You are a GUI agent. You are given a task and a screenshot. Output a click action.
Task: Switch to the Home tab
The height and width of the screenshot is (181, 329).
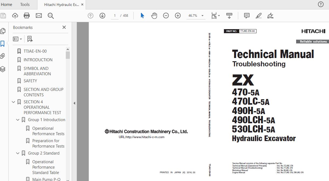(x=6, y=4)
